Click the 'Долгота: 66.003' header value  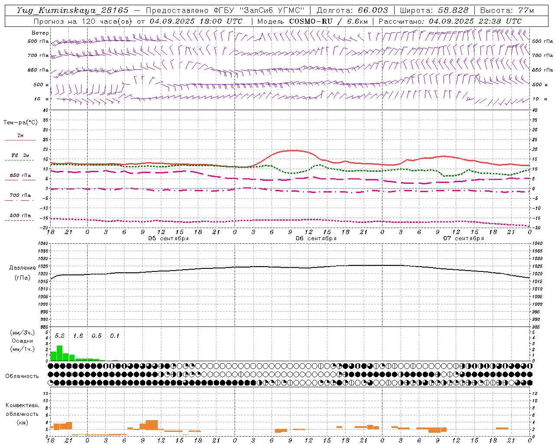[x=352, y=10]
